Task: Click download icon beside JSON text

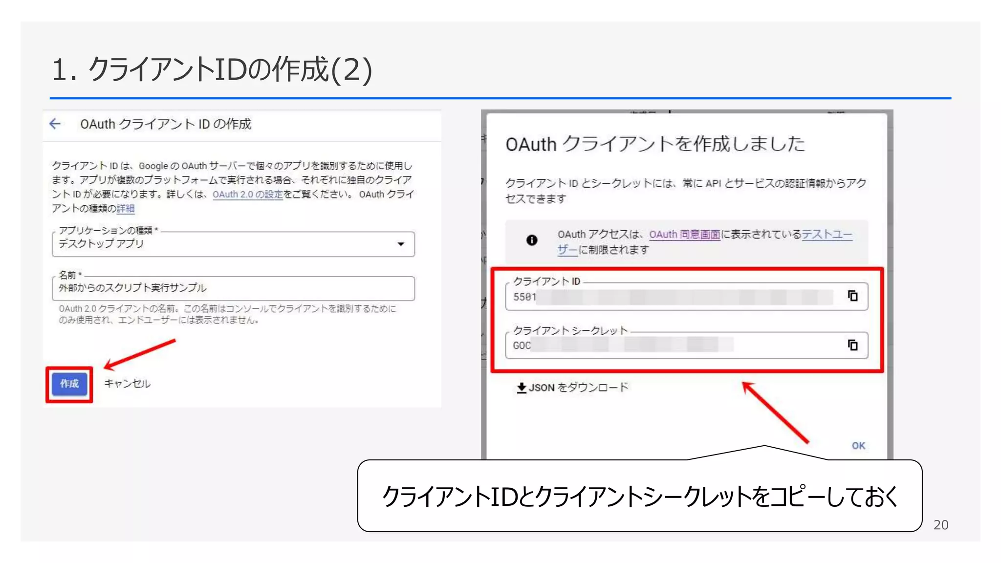Action: [x=522, y=388]
